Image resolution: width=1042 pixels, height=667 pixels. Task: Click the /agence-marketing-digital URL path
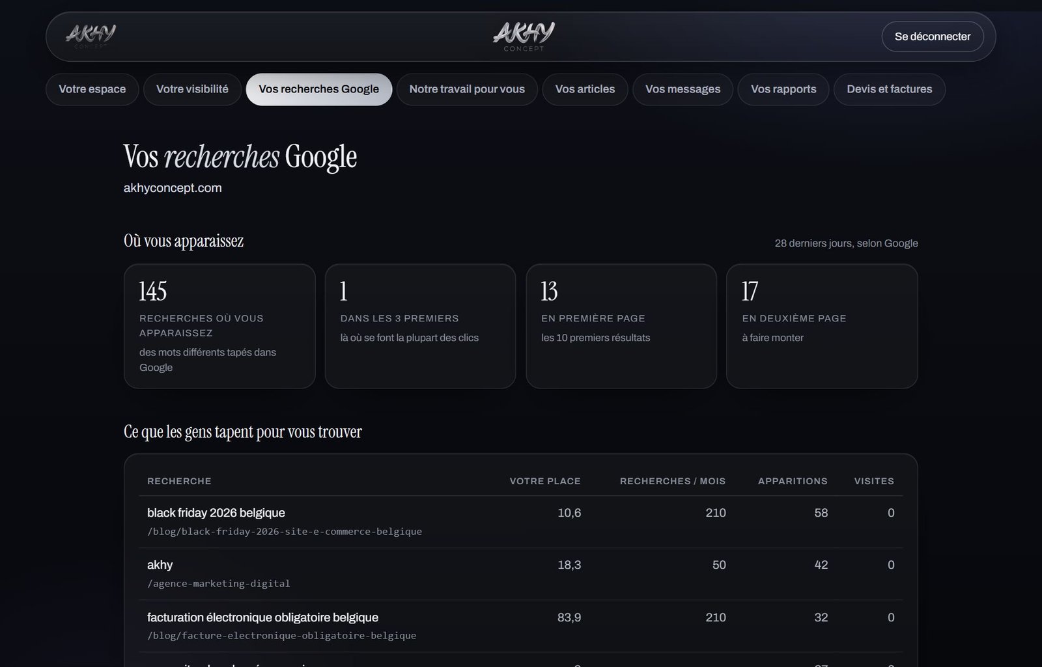(x=219, y=584)
